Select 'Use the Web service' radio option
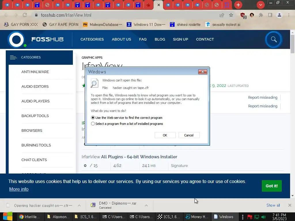This screenshot has height=221, width=295. 93,118
